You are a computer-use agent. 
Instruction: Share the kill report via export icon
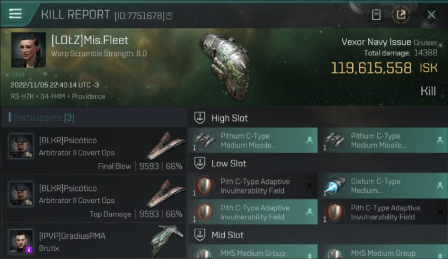401,15
